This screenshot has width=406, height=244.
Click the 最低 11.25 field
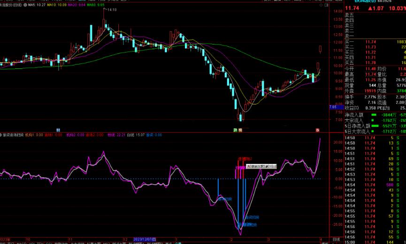pyautogui.click(x=360, y=80)
